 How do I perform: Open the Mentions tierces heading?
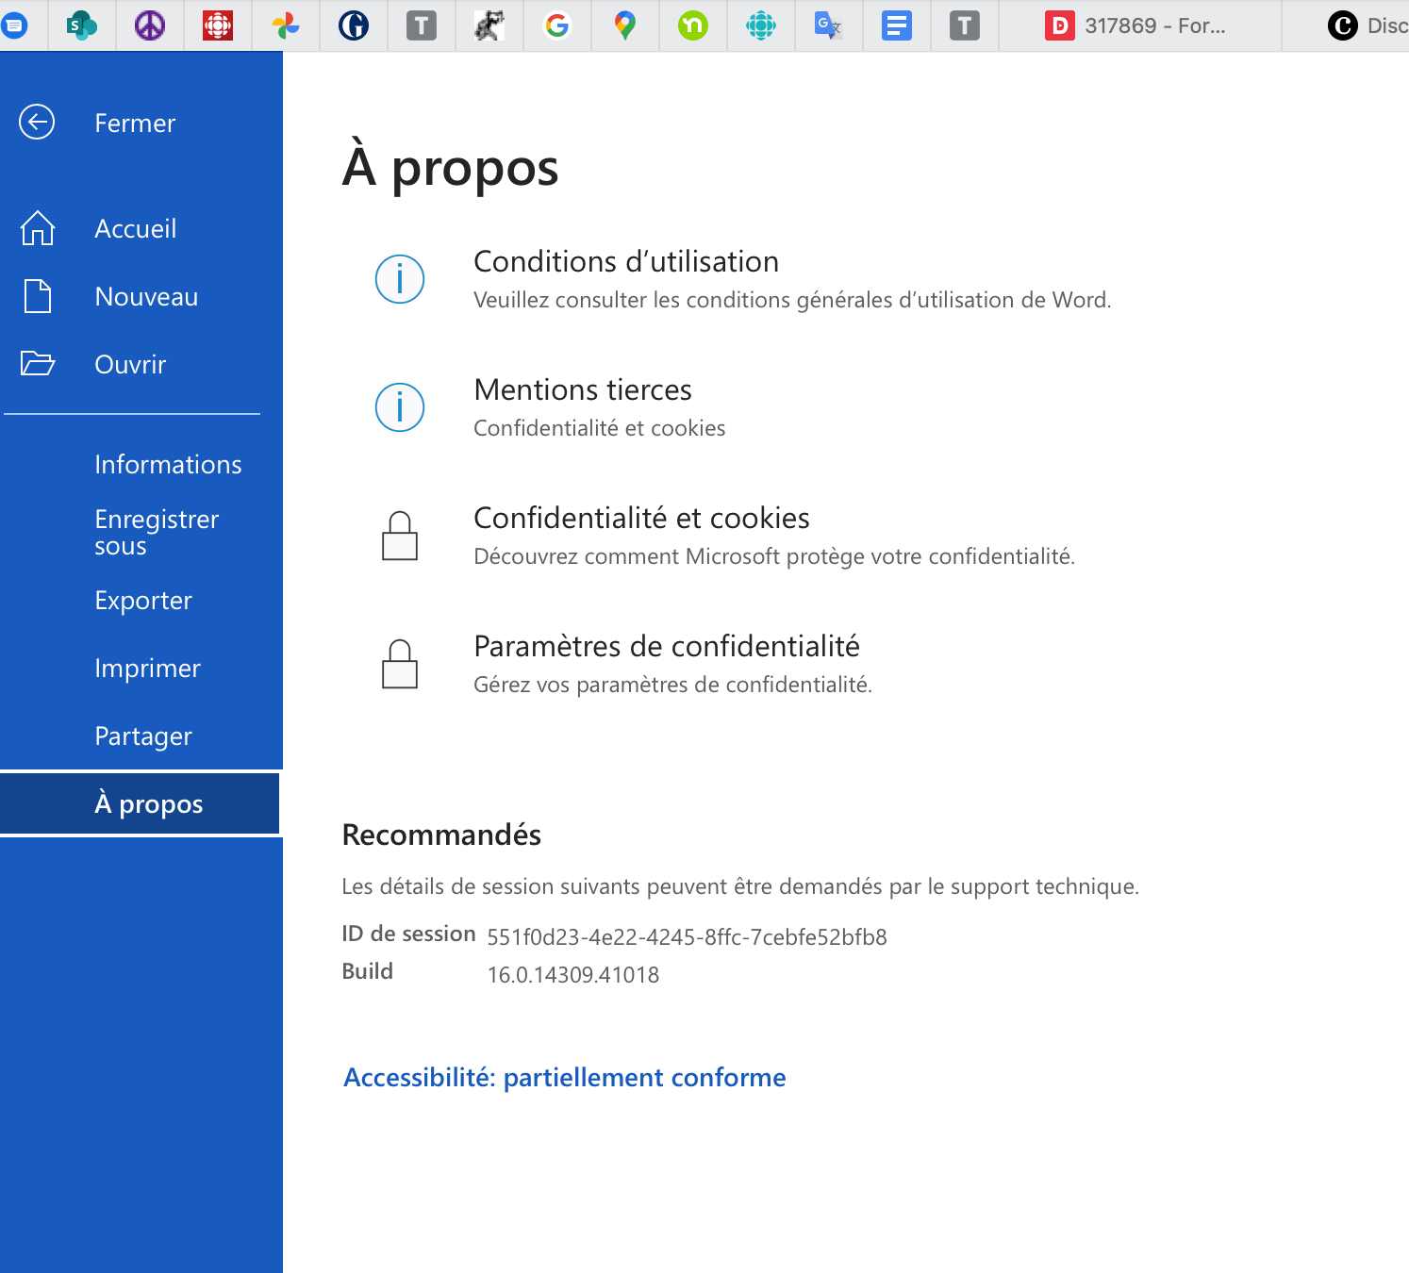tap(583, 389)
